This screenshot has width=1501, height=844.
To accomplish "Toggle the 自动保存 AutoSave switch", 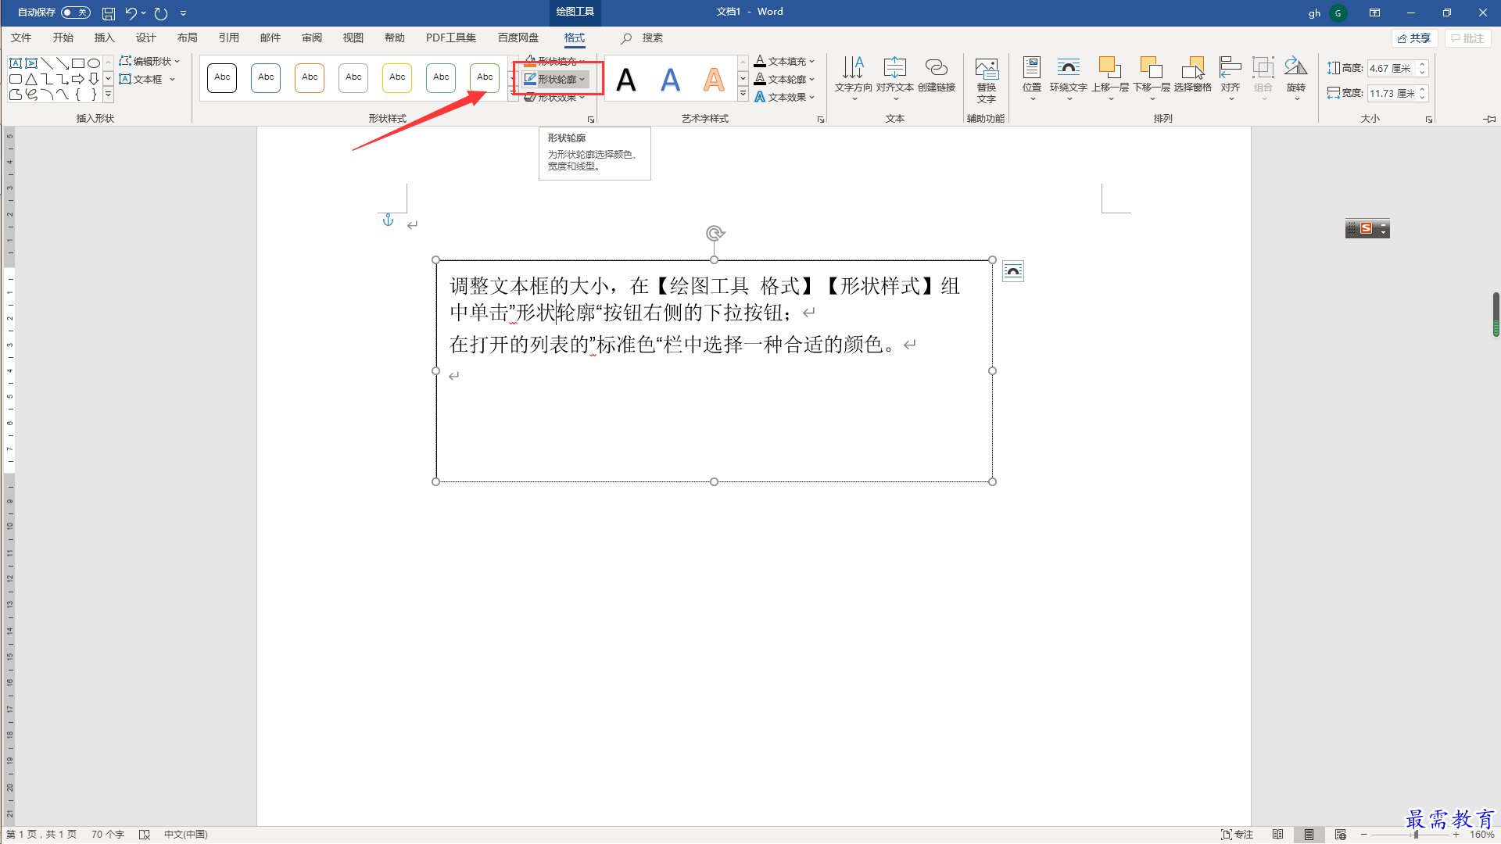I will tap(76, 13).
